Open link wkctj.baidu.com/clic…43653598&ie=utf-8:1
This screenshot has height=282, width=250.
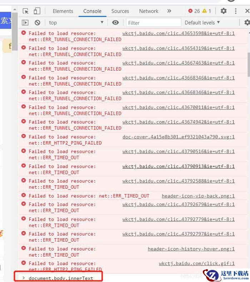click(179, 34)
